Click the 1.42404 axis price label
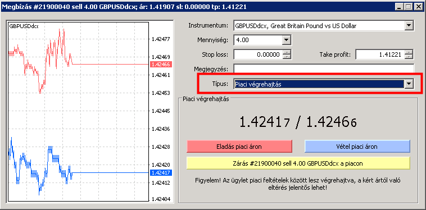 pos(161,199)
